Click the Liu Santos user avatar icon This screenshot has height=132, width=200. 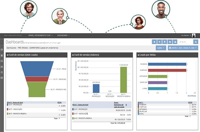point(194,35)
